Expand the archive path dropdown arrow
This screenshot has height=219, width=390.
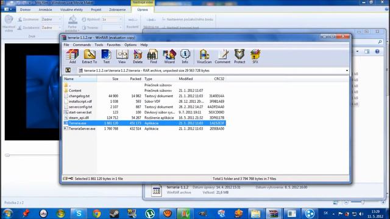(x=347, y=71)
